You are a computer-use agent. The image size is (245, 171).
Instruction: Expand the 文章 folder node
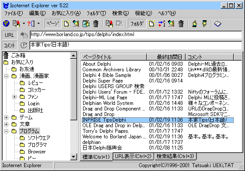tap(6, 124)
